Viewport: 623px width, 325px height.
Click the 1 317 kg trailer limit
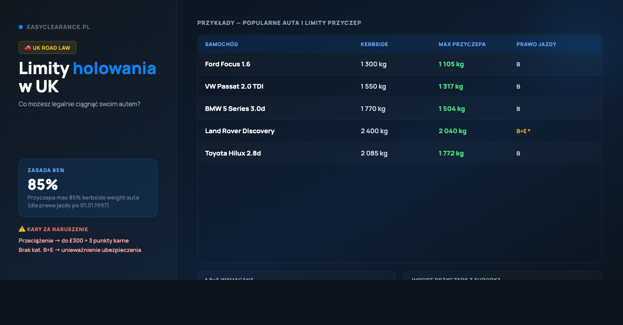point(451,87)
